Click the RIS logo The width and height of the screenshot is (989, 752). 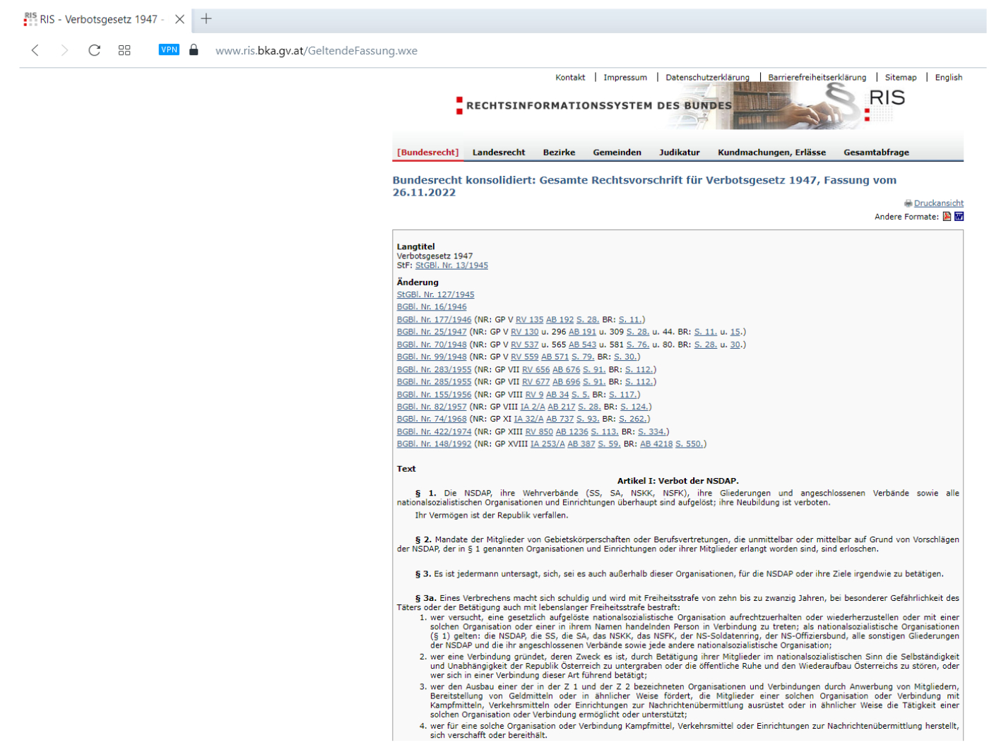pos(886,98)
